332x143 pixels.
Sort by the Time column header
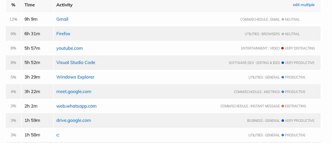click(x=30, y=5)
